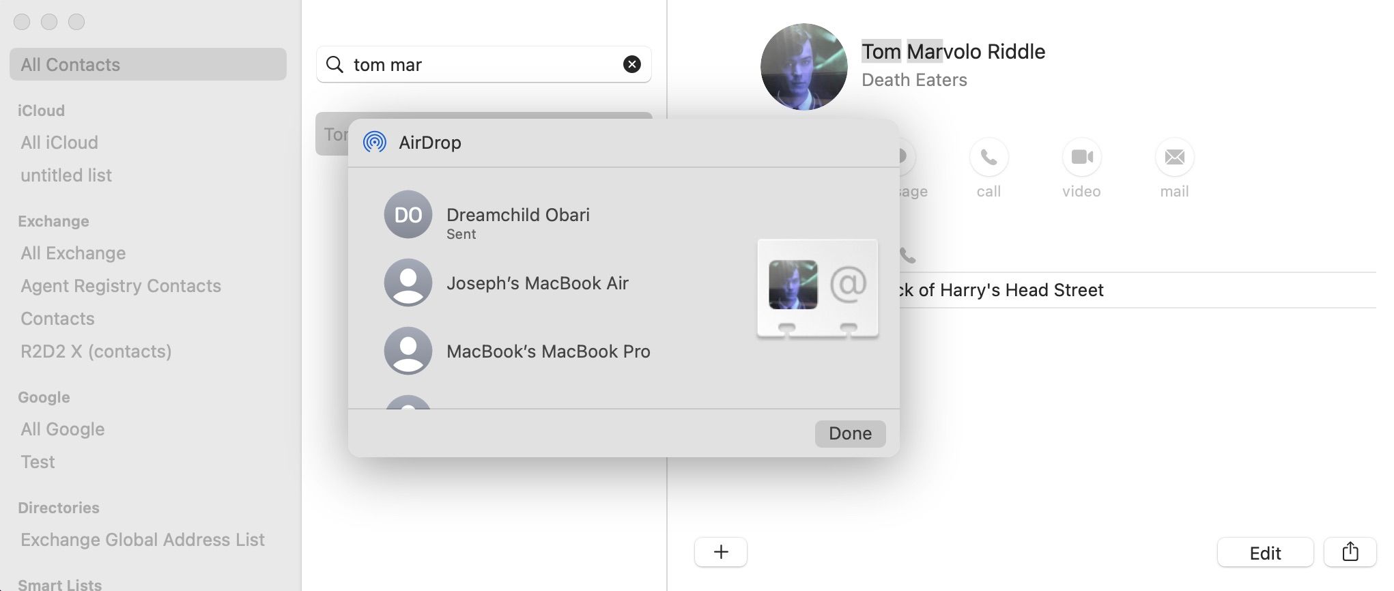Select All Google list
This screenshot has height=591, width=1394.
click(63, 429)
